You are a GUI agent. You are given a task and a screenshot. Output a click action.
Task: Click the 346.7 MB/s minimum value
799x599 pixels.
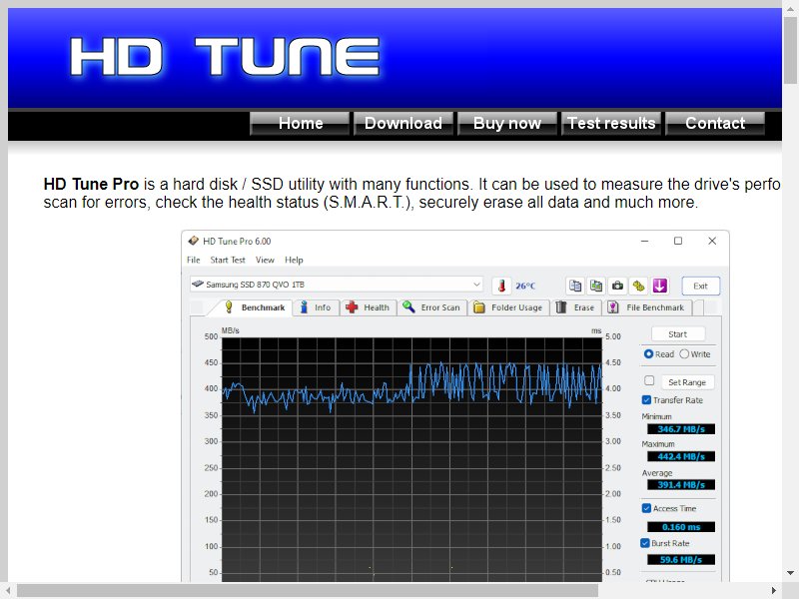[x=681, y=429]
